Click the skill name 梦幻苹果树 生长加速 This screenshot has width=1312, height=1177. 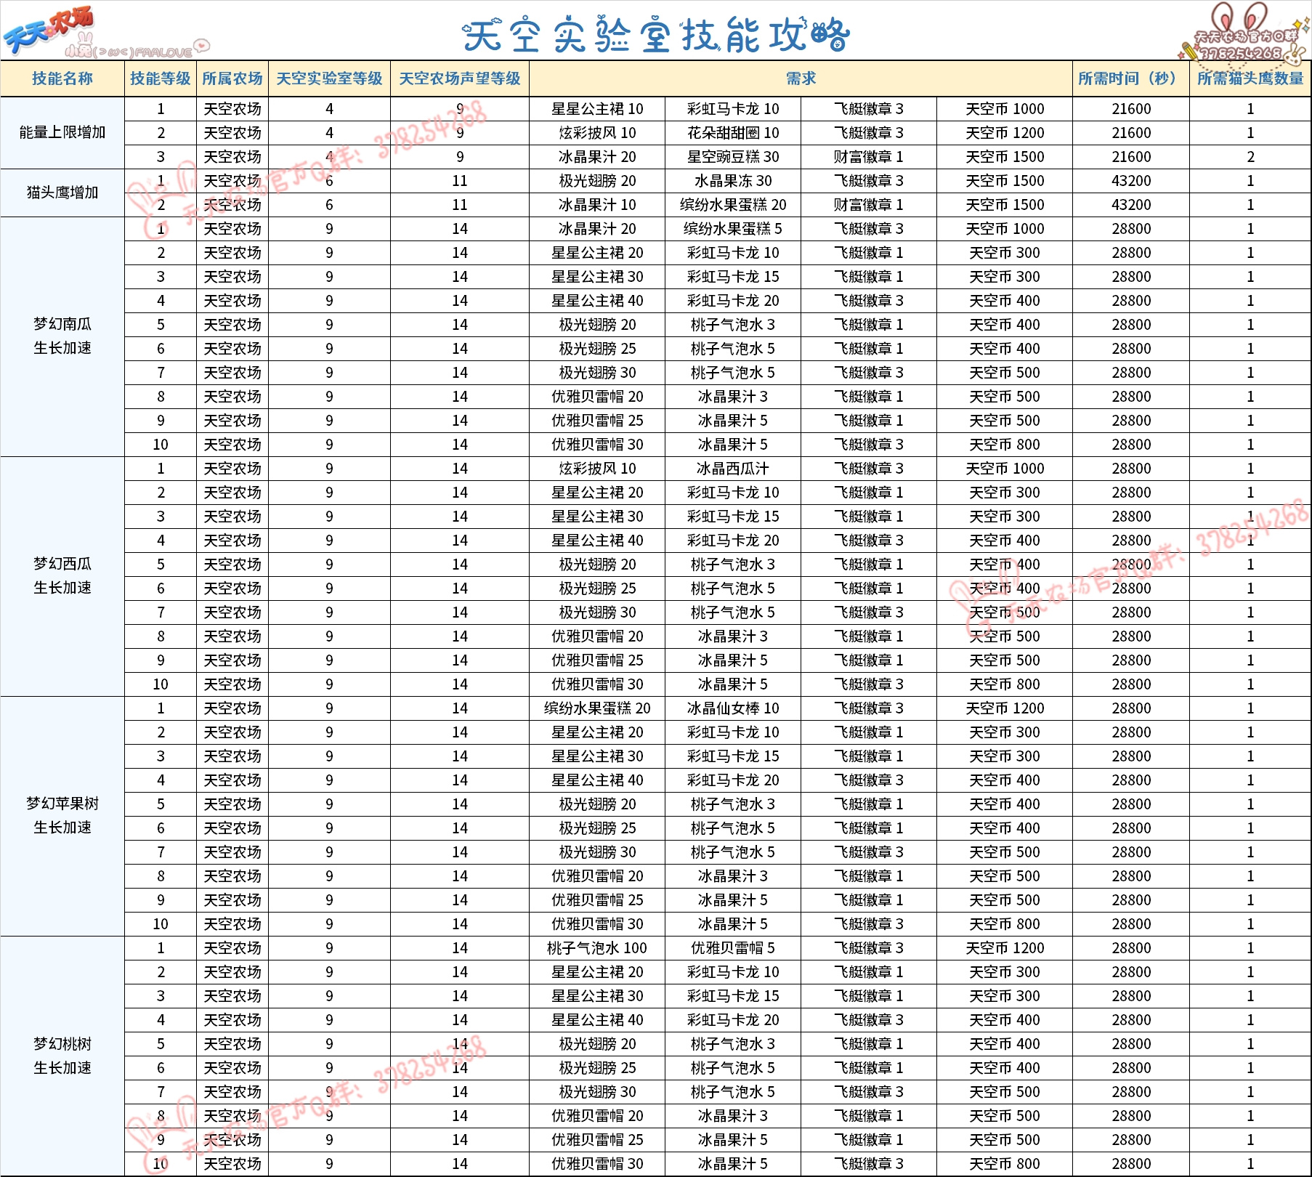(62, 816)
